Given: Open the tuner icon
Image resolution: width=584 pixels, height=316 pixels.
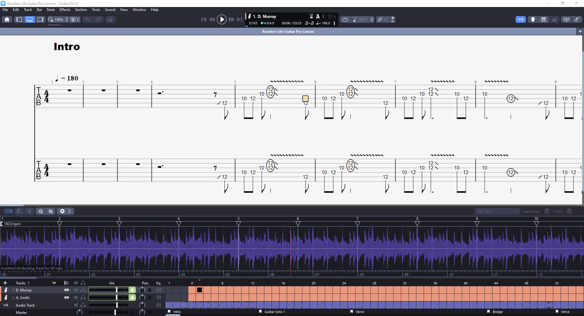Looking at the screenshot, I should (x=566, y=19).
